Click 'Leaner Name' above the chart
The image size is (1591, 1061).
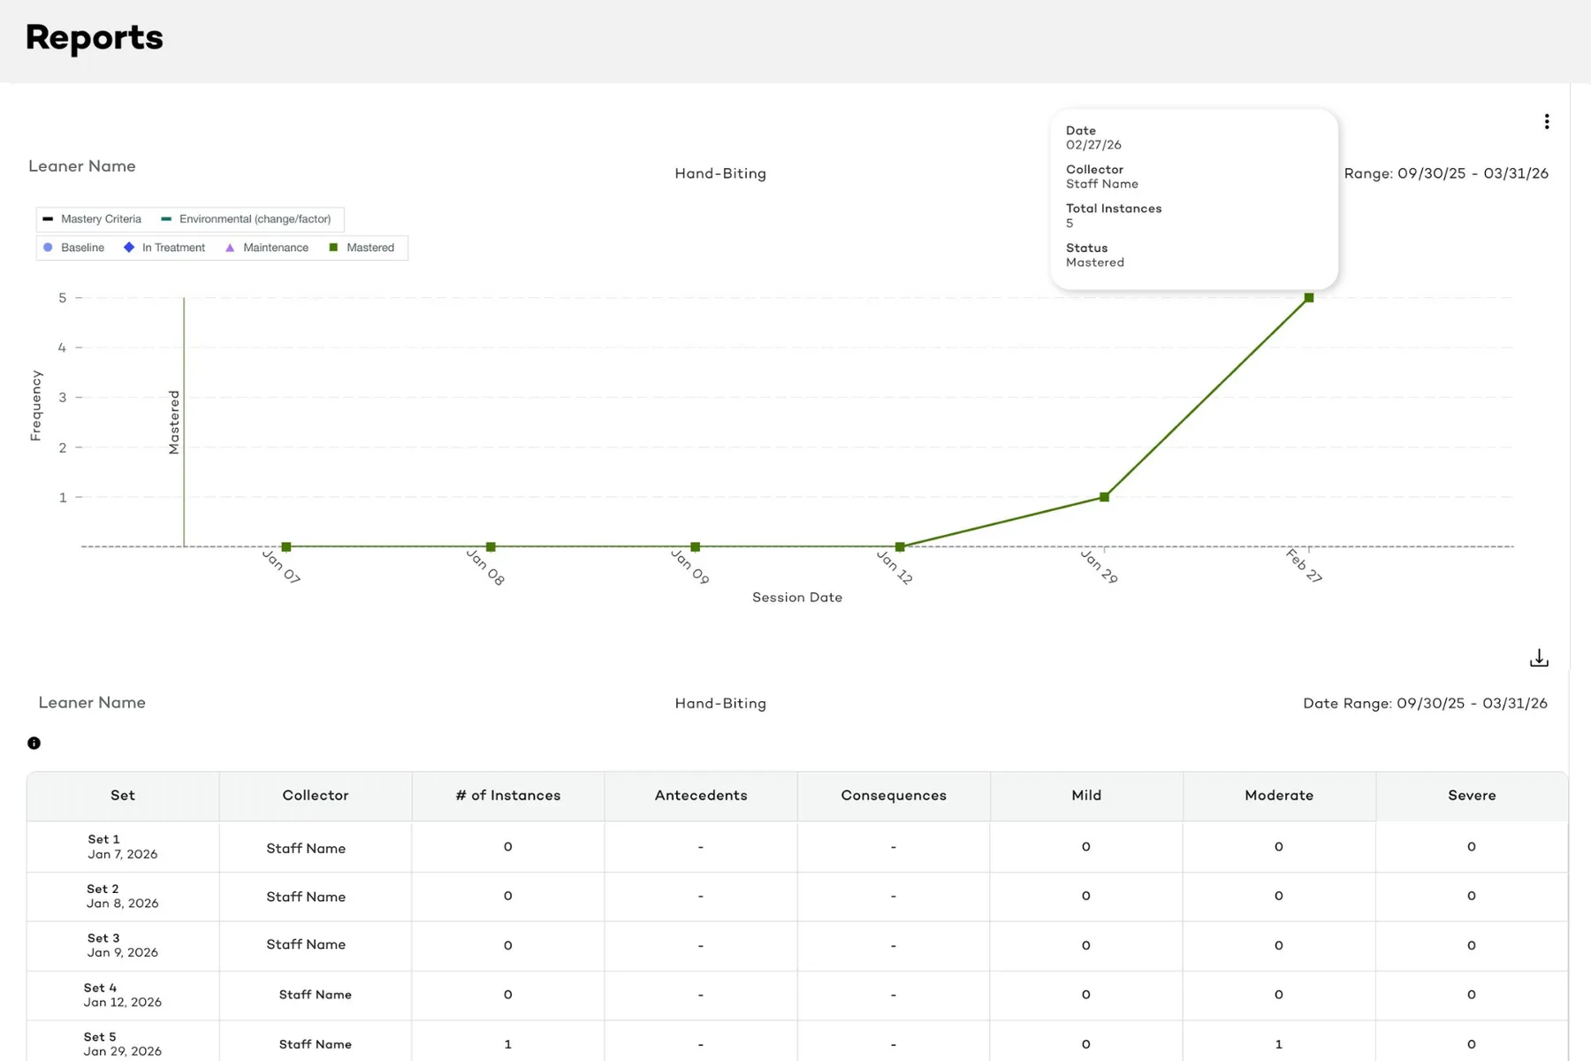(x=82, y=166)
